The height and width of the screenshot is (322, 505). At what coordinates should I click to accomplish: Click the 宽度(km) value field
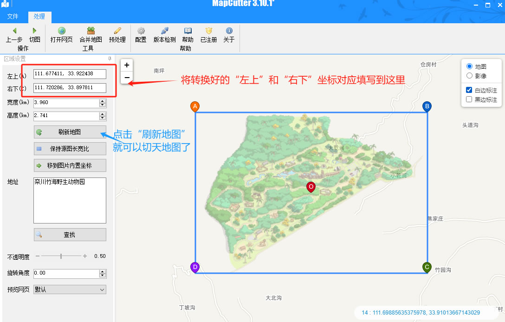click(x=66, y=103)
